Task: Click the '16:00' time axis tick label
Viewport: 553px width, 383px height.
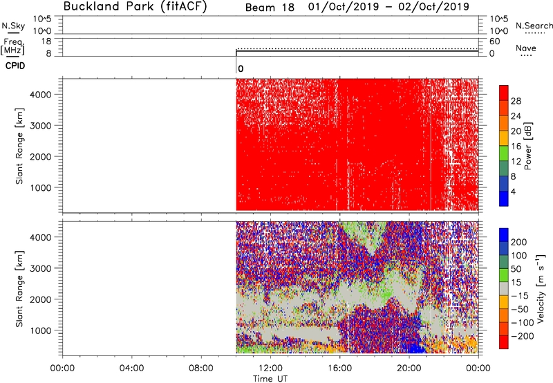Action: pos(339,368)
